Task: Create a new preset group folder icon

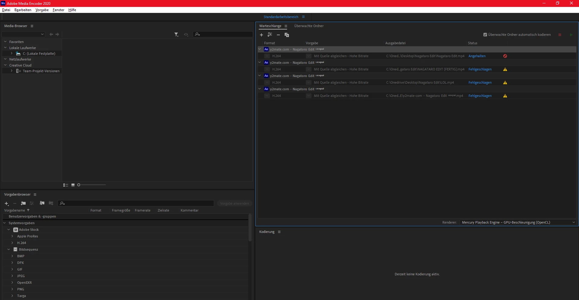Action: 23,203
